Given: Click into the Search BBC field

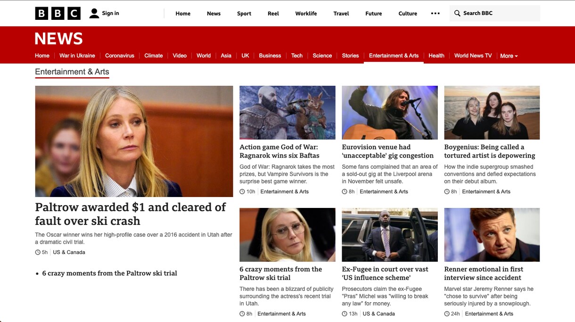Looking at the screenshot, I should click(x=494, y=13).
